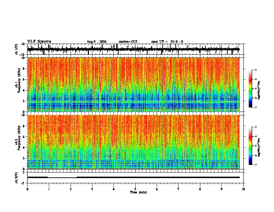
Task: Click the "ch.3(V)" axis label
Action: tap(17, 178)
